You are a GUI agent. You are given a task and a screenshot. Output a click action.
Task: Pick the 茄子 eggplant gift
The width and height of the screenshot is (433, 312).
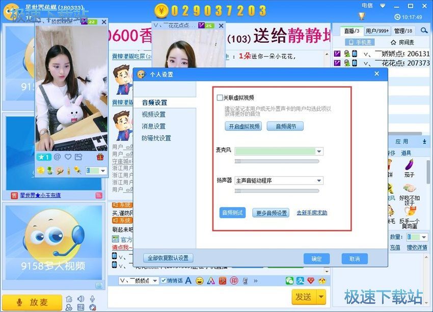(x=409, y=168)
